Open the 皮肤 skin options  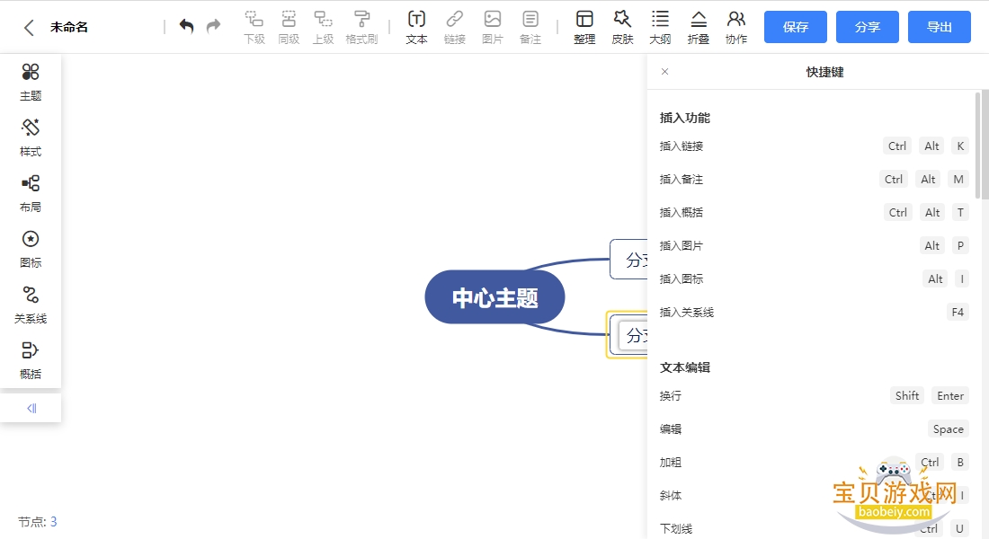tap(622, 27)
